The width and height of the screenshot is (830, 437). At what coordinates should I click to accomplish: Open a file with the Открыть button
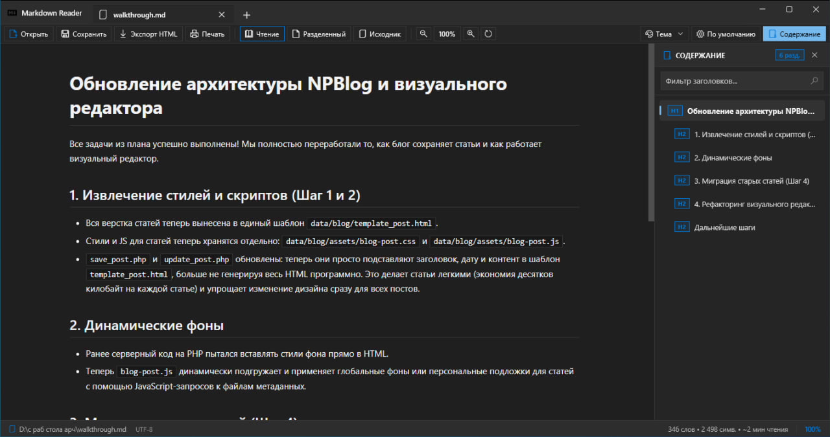click(29, 34)
